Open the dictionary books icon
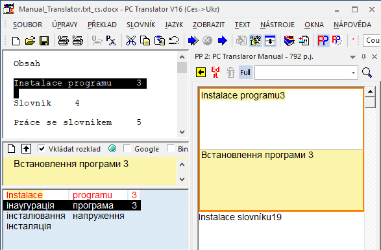 coord(289,41)
